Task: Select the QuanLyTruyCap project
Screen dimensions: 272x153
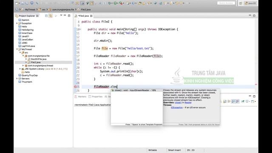Action: coord(29,76)
